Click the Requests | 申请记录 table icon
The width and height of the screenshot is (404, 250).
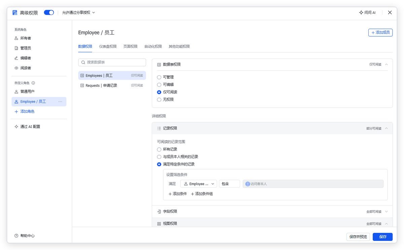82,86
